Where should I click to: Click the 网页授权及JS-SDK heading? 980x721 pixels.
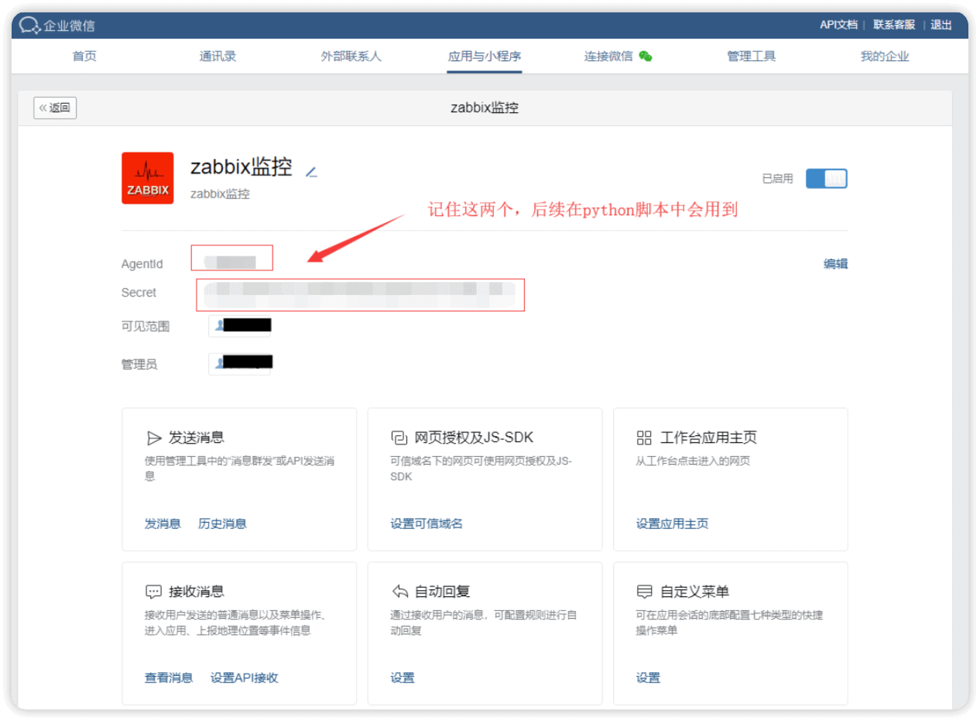click(474, 438)
